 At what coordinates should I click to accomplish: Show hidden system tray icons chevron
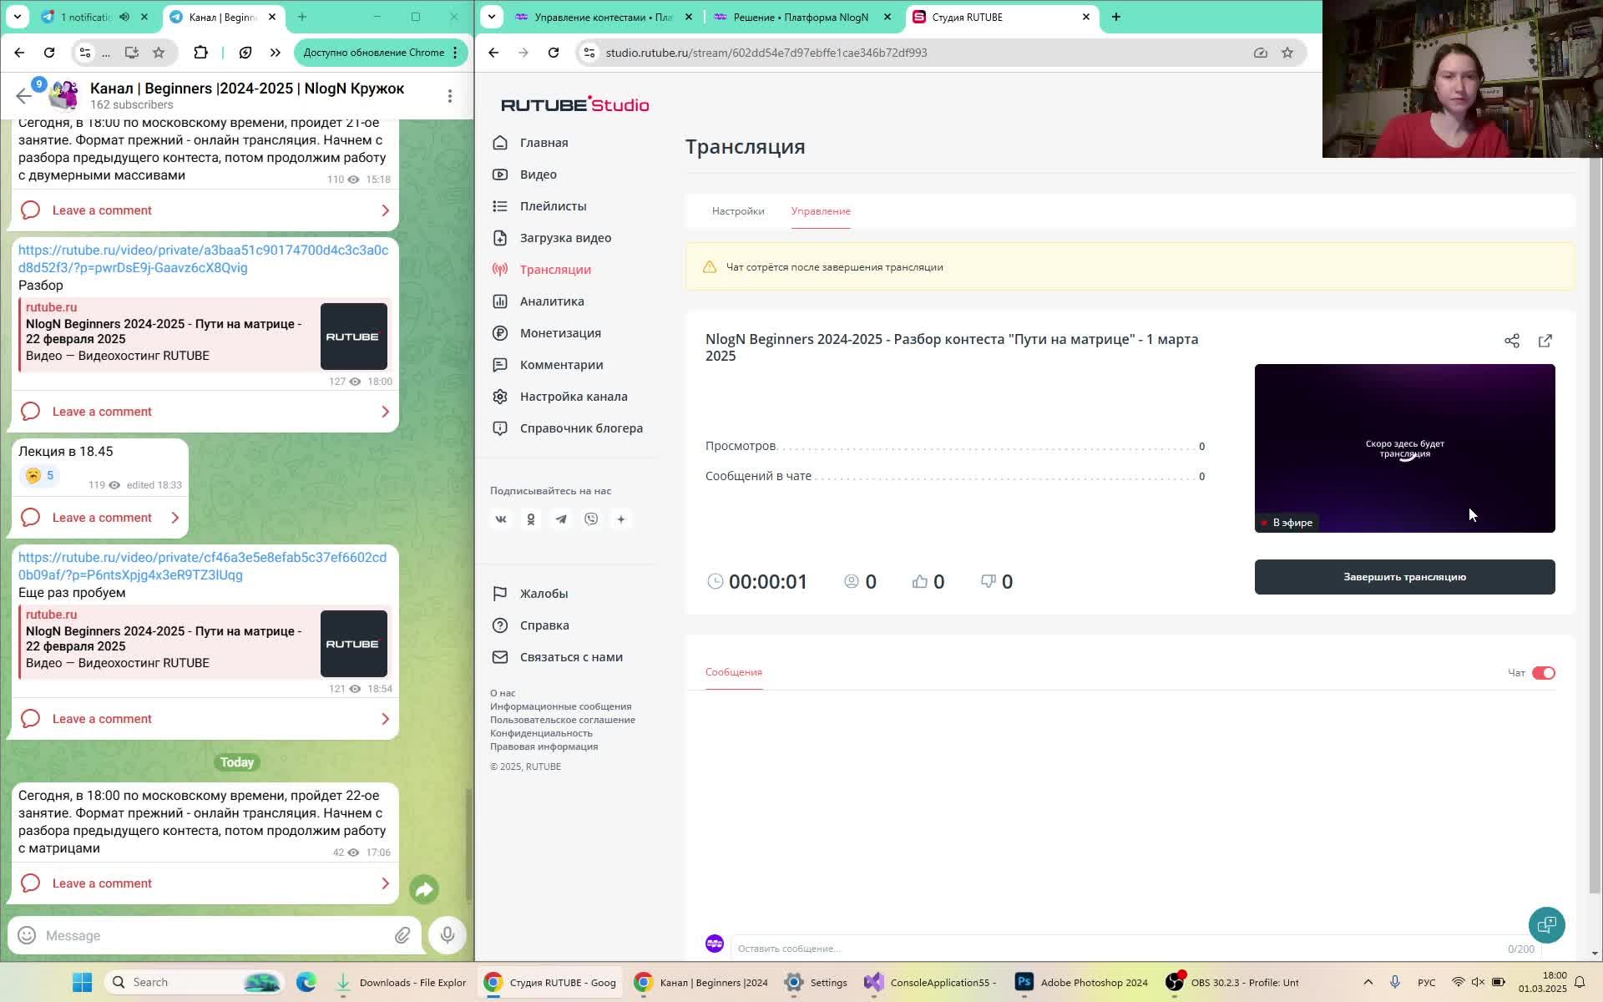click(1368, 982)
